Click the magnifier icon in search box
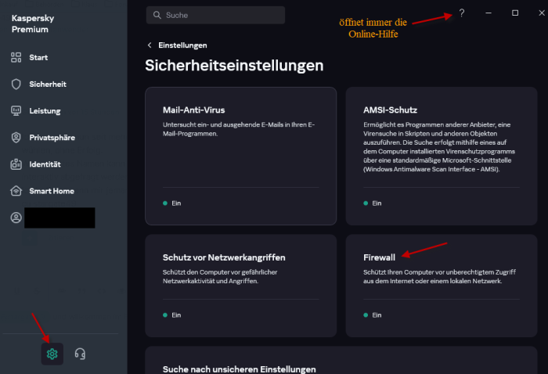Screen dimensions: 548x374 tap(157, 15)
